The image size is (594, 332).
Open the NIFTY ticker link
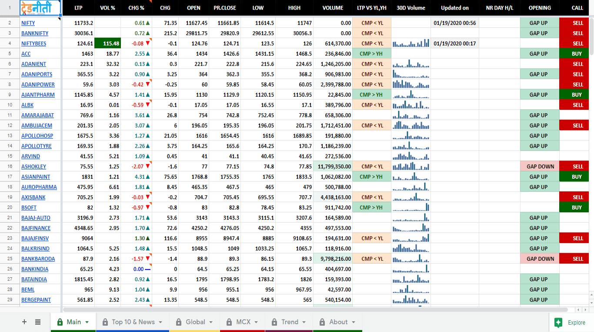click(28, 23)
